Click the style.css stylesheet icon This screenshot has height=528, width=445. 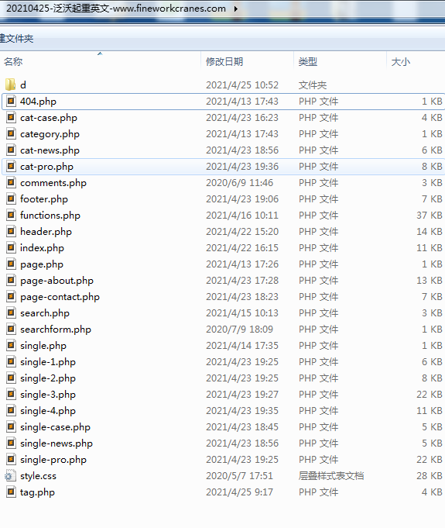pyautogui.click(x=10, y=476)
